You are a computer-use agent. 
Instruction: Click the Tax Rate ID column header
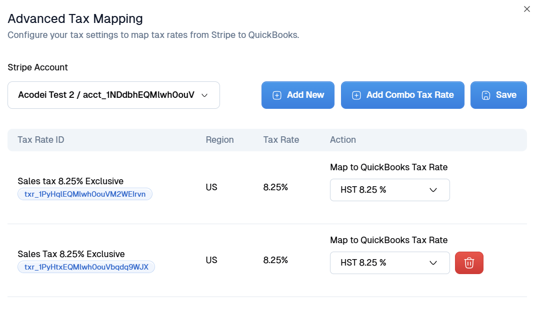41,140
